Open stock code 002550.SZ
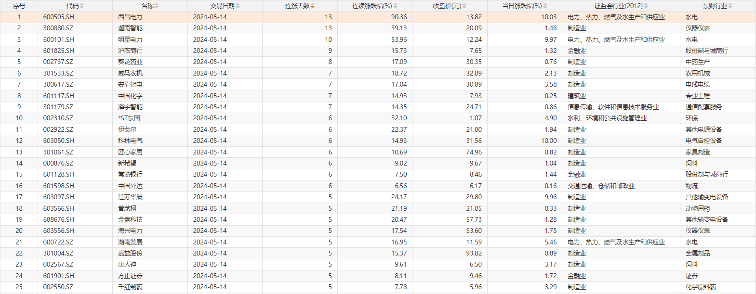Viewport: 756px width, 294px height. point(58,287)
